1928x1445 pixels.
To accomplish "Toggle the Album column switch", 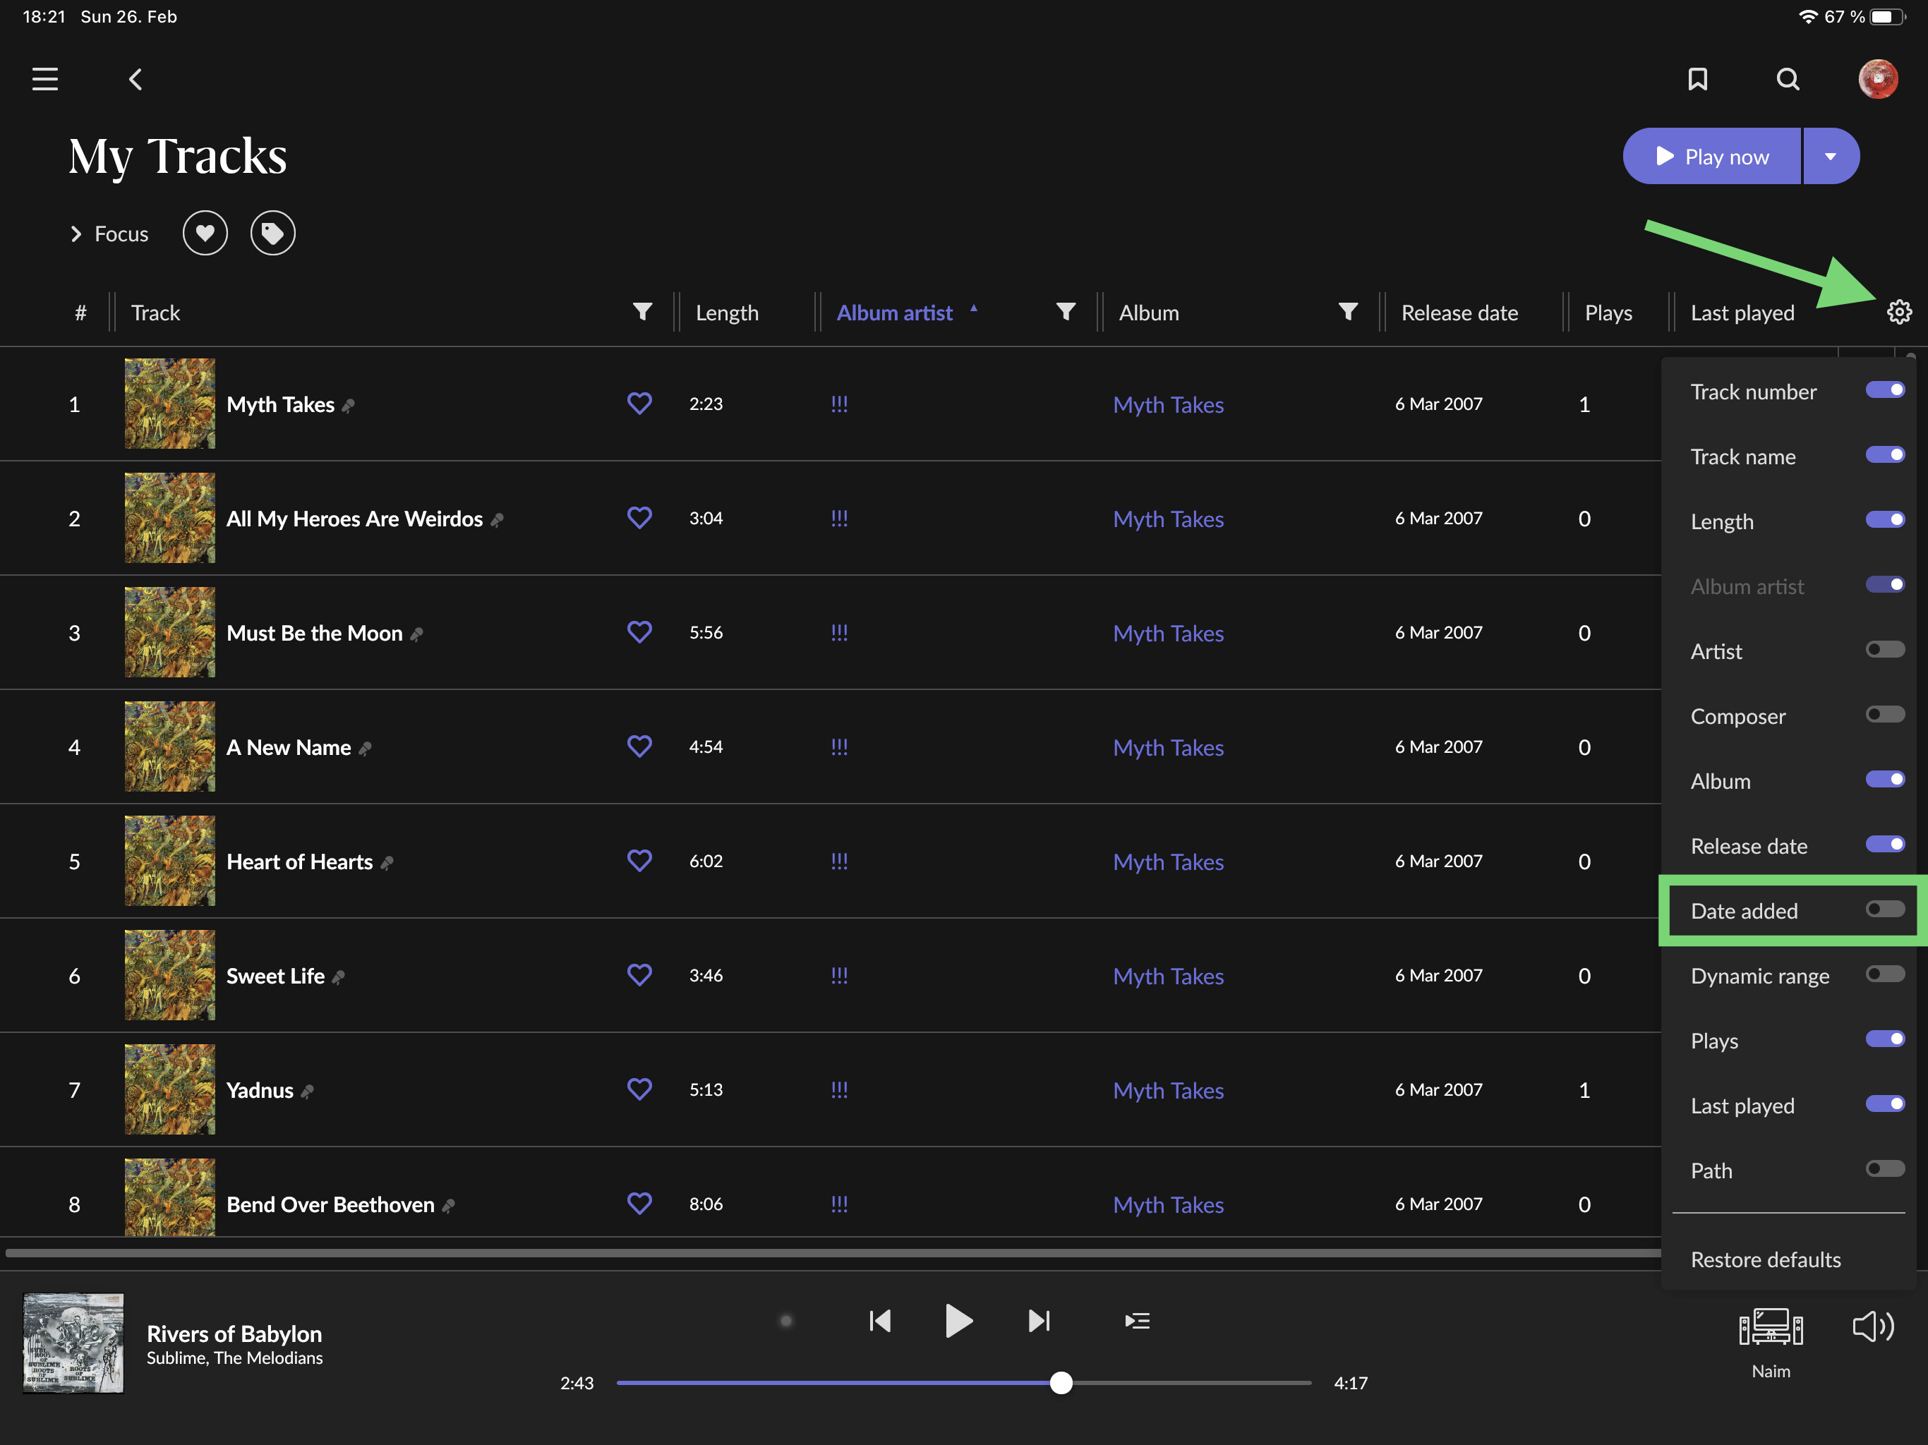I will [1884, 780].
